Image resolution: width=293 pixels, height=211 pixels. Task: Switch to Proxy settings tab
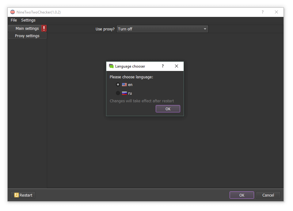tap(27, 36)
